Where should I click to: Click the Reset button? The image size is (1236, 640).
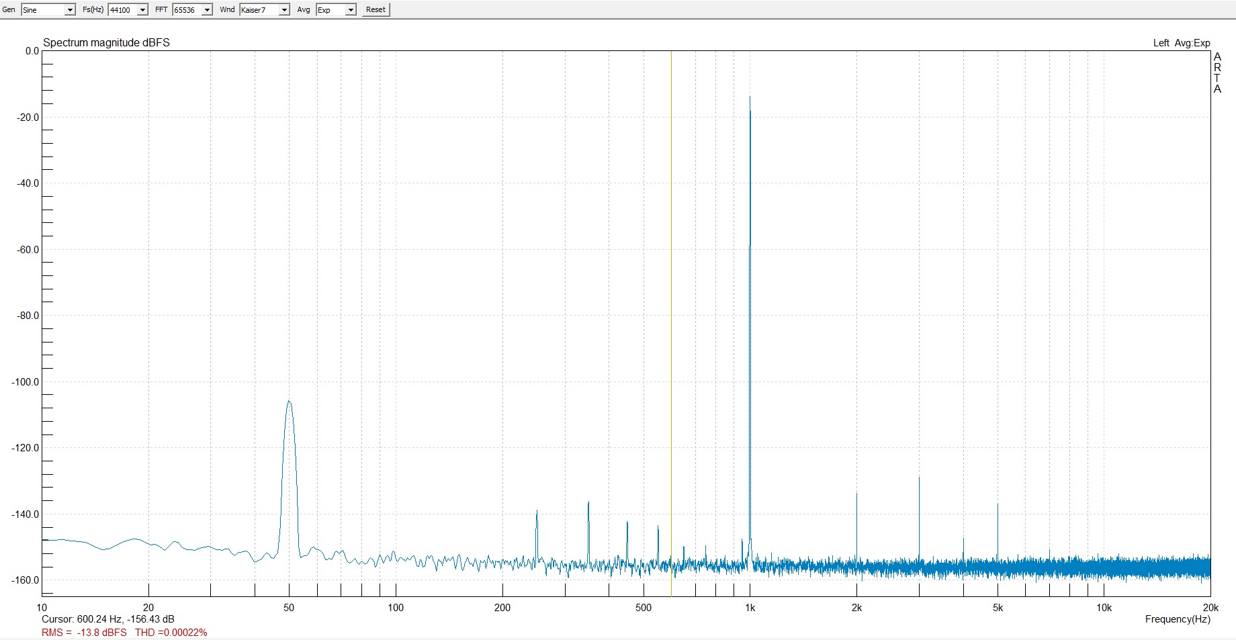[x=376, y=9]
